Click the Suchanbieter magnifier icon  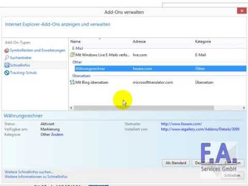pos(7,57)
